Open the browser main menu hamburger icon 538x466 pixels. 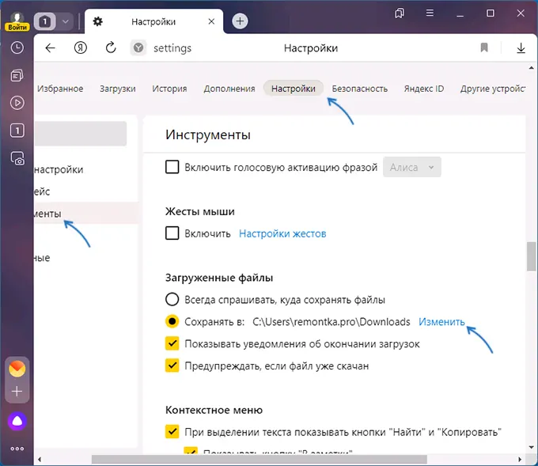pyautogui.click(x=430, y=13)
